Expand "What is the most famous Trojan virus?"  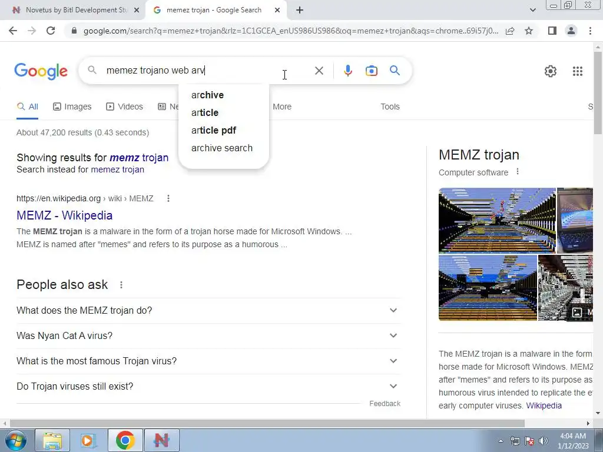coord(208,361)
